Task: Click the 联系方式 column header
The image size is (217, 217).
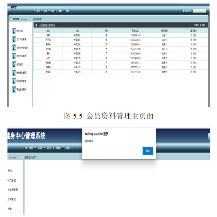Action: [x=135, y=31]
